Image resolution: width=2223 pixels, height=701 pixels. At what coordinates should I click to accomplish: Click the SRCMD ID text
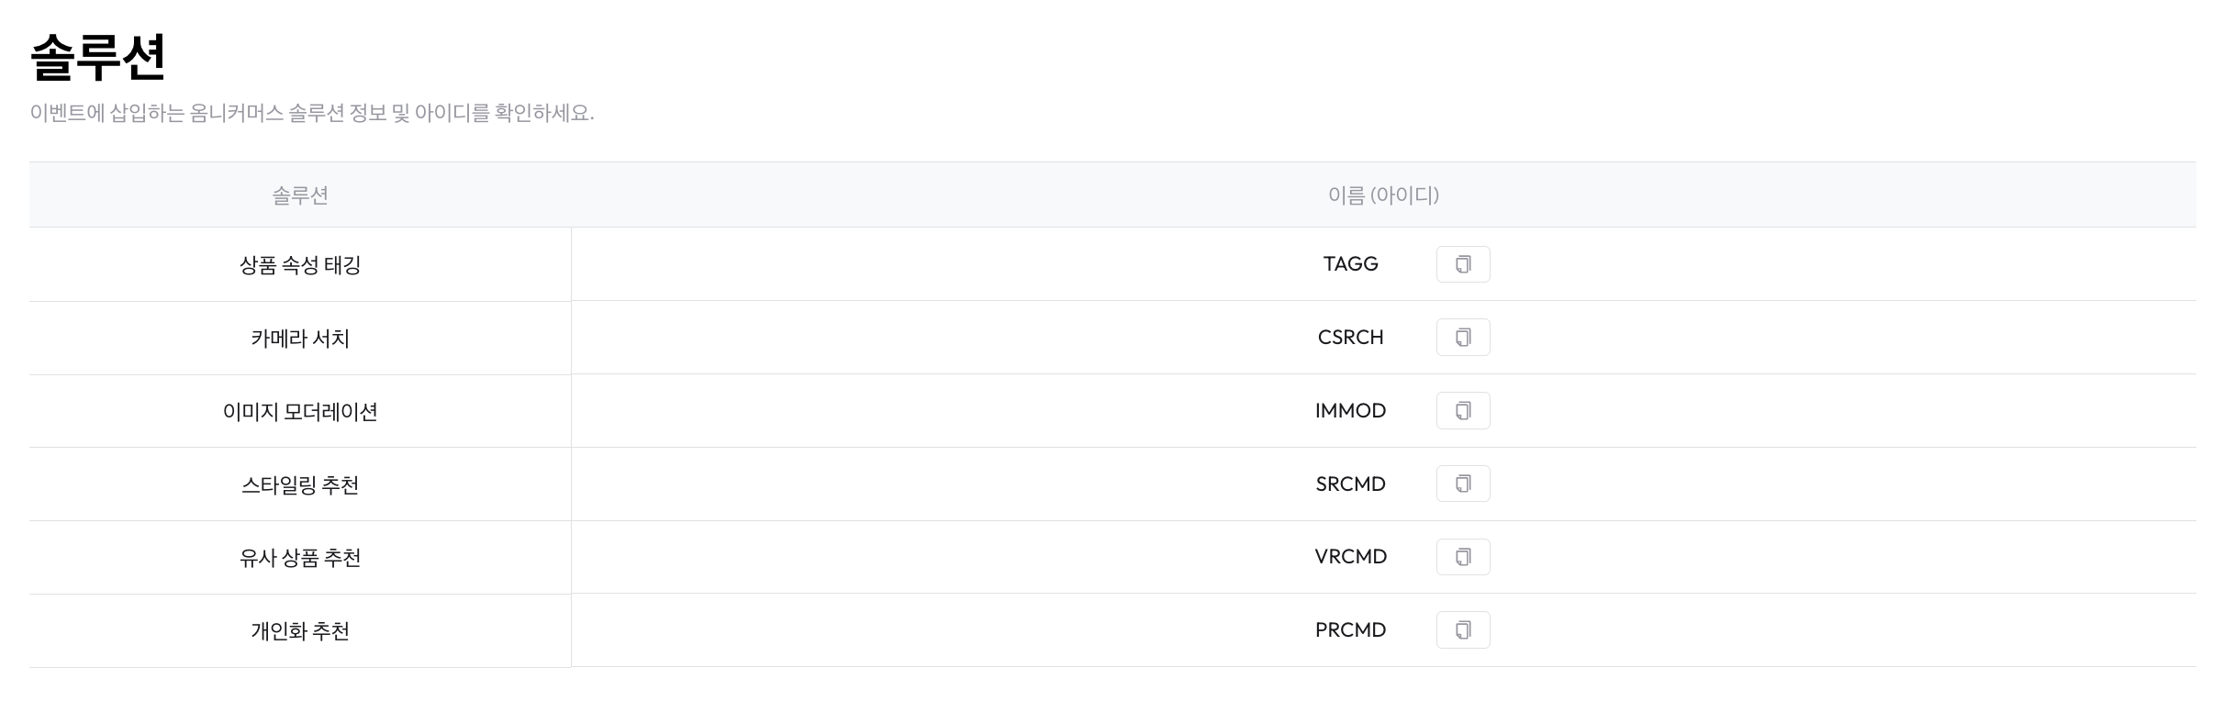[x=1350, y=484]
